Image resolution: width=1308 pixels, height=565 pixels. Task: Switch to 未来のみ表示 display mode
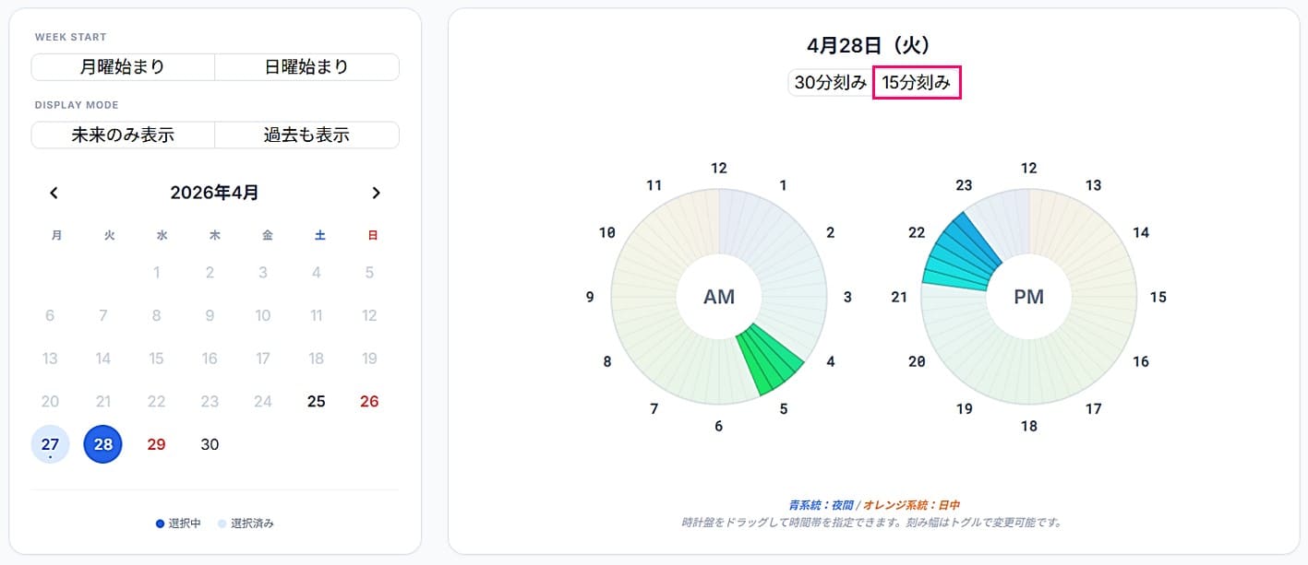coord(123,135)
